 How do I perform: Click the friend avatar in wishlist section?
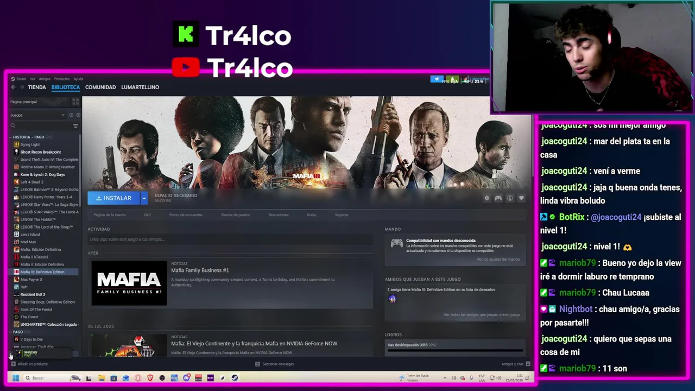tap(392, 299)
